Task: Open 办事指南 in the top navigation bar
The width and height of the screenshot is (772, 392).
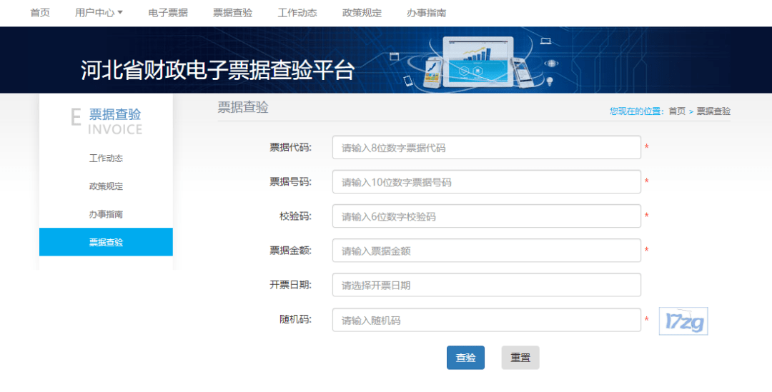Action: pyautogui.click(x=426, y=13)
